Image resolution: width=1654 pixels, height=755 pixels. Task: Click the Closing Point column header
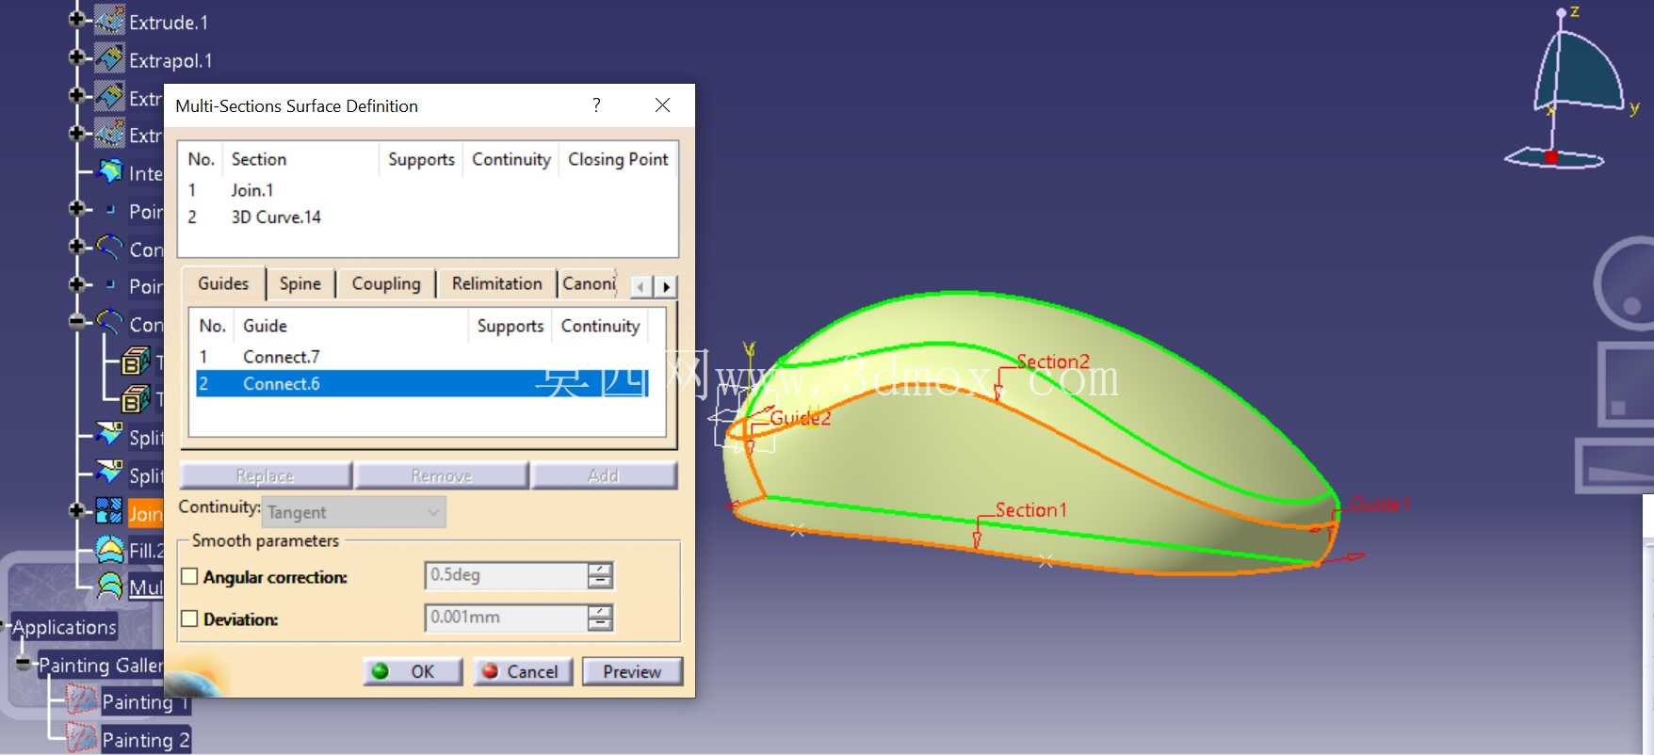[x=618, y=159]
